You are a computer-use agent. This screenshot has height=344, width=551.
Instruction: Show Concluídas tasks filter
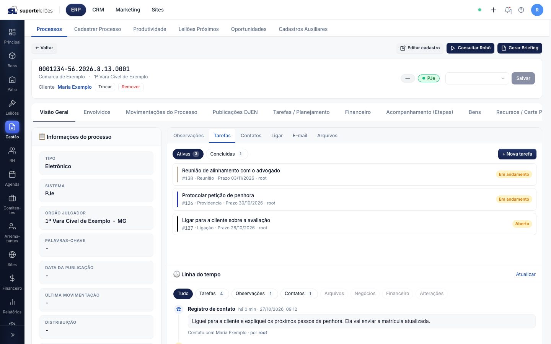227,154
